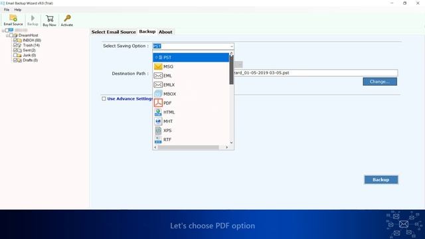Click the Buy Now cart icon
This screenshot has height=239, width=425.
click(x=50, y=19)
